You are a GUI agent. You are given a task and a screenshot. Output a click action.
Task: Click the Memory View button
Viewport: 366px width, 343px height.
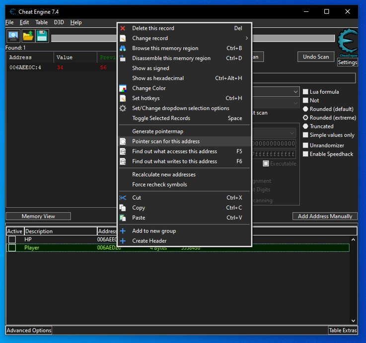pyautogui.click(x=38, y=216)
